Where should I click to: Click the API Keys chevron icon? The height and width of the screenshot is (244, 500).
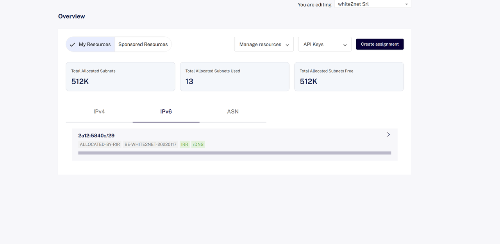coord(345,45)
